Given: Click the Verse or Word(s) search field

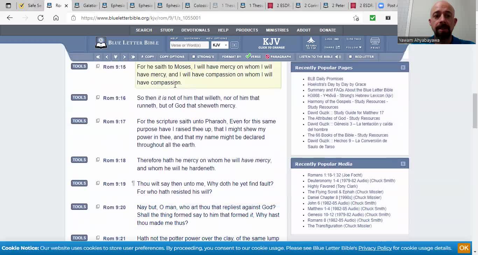Looking at the screenshot, I should [x=189, y=45].
